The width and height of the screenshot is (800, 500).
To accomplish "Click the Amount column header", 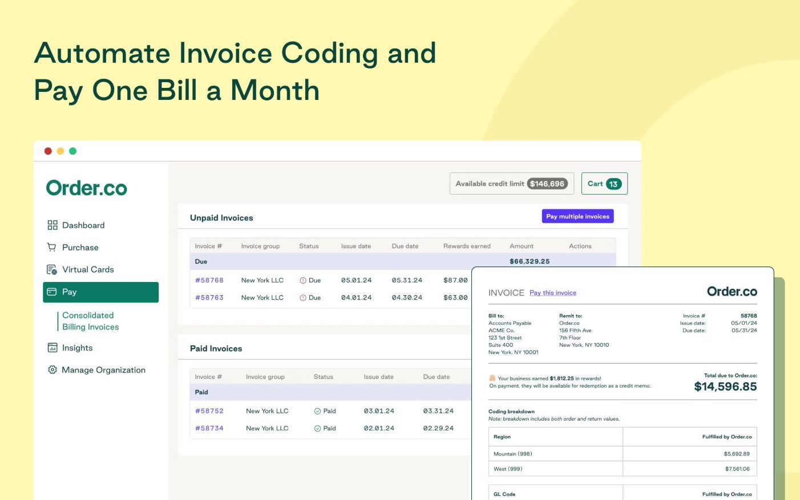I will point(522,246).
